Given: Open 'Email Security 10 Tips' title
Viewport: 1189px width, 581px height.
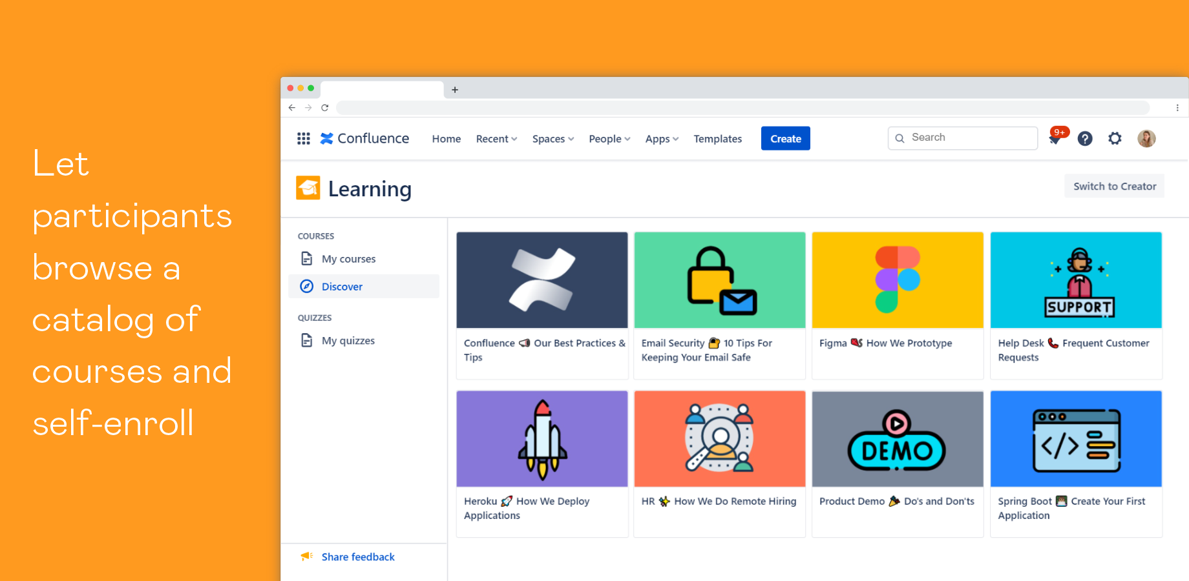Looking at the screenshot, I should click(x=706, y=350).
